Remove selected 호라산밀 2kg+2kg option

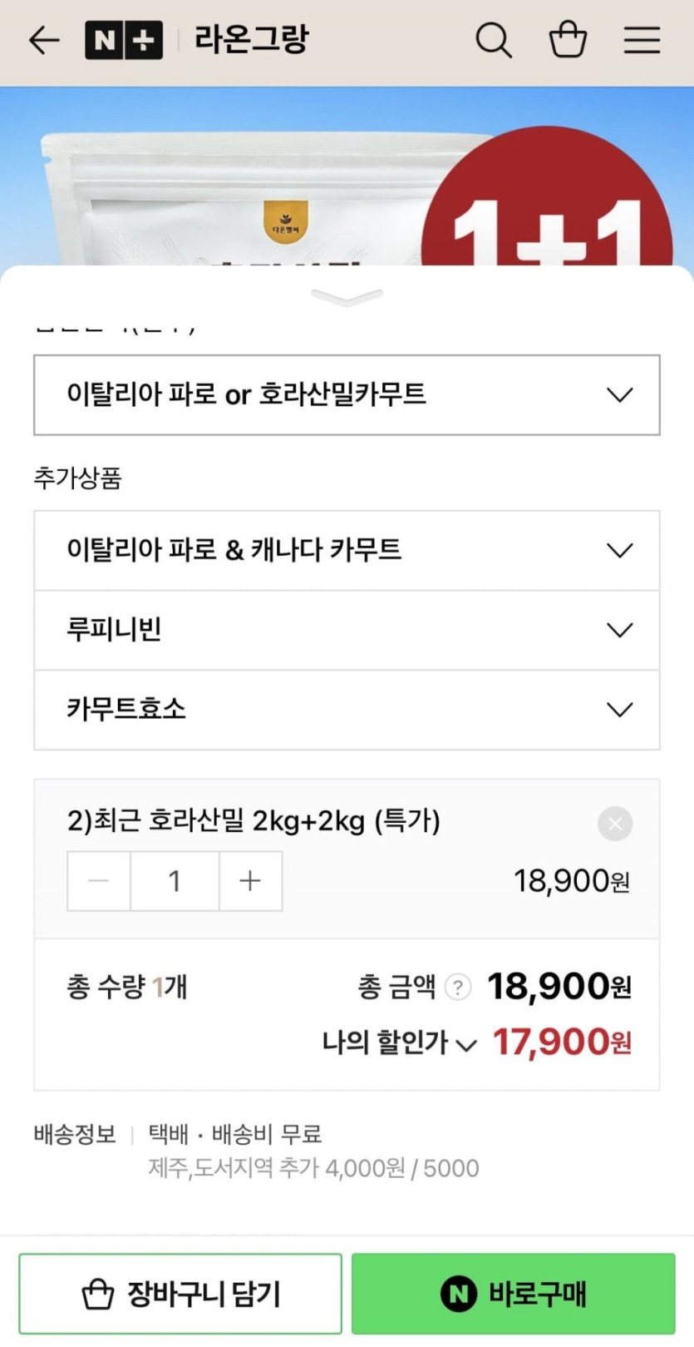pos(615,824)
